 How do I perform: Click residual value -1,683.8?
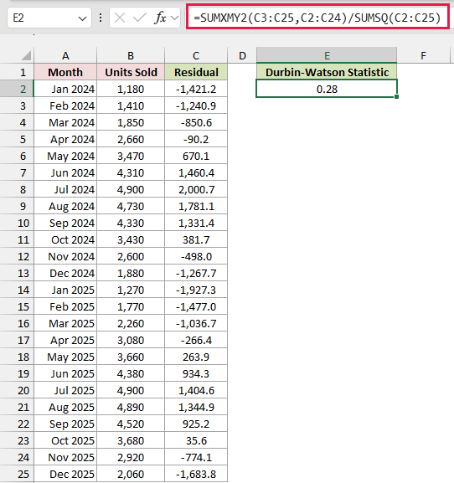point(196,474)
